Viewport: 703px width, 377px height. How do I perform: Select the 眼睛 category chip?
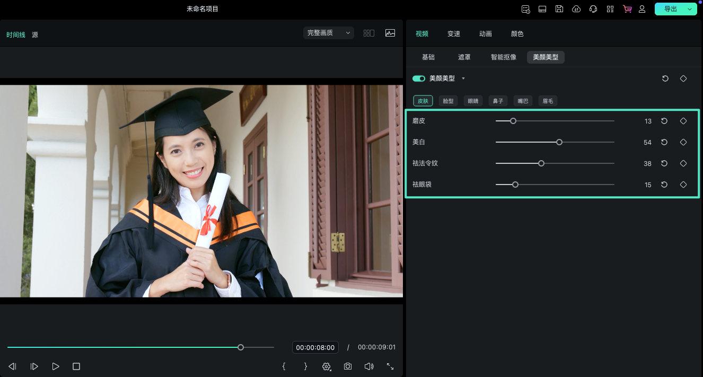point(473,101)
